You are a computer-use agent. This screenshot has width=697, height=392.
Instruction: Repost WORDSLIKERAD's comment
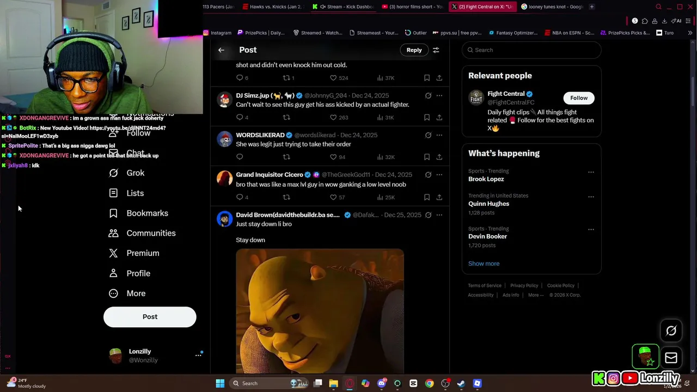click(x=286, y=157)
